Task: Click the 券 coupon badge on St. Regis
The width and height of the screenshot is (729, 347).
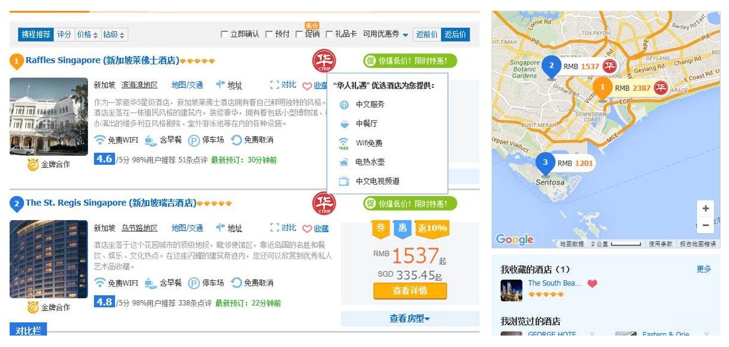Action: click(x=380, y=228)
